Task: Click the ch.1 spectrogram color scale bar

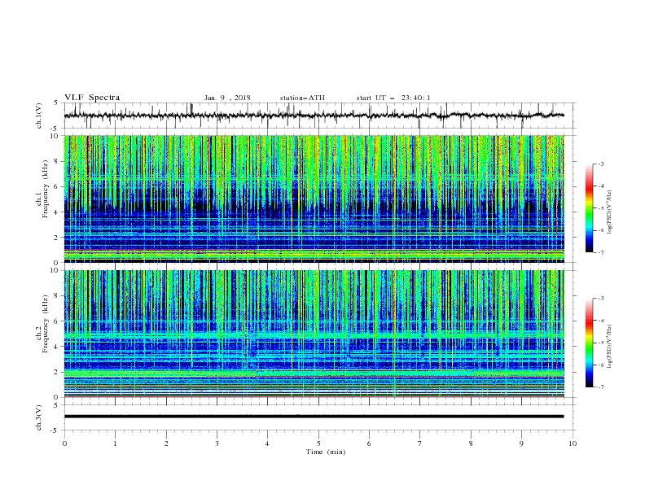Action: click(589, 207)
